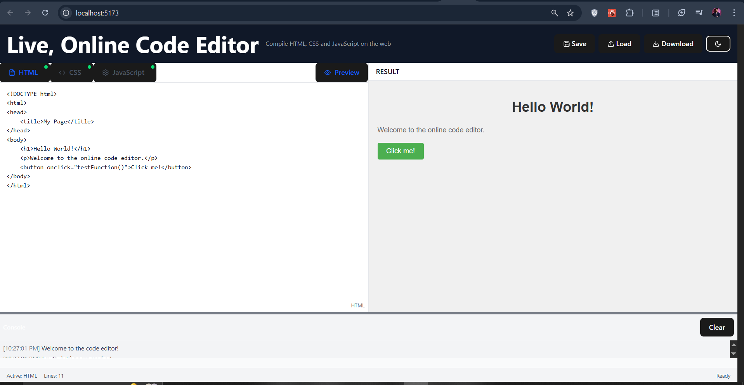Clear the console output
The height and width of the screenshot is (385, 744).
tap(716, 327)
